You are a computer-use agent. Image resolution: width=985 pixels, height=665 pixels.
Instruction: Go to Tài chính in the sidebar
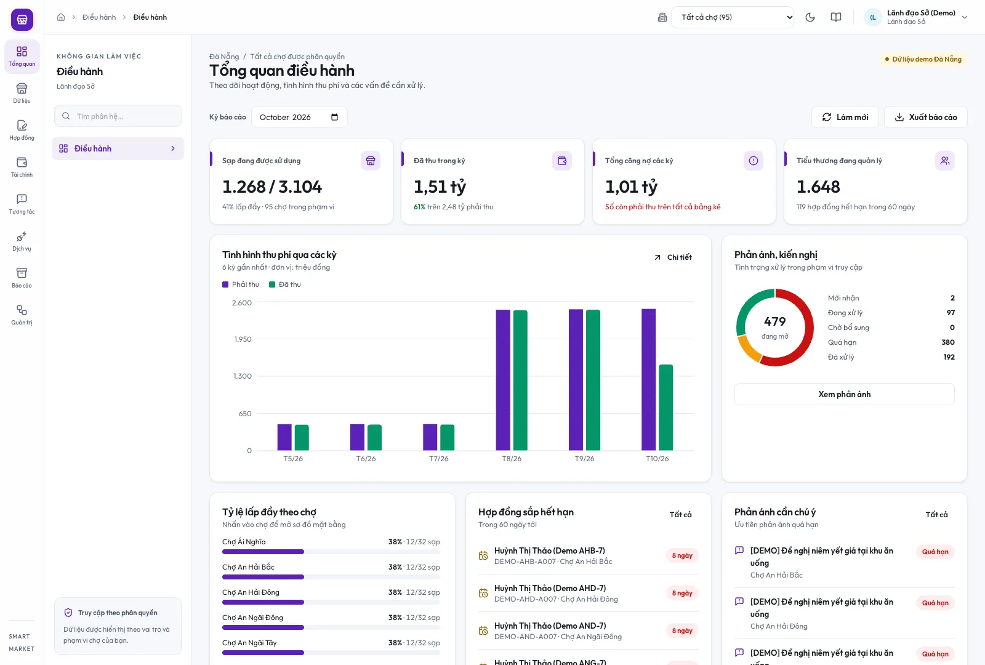[x=22, y=167]
